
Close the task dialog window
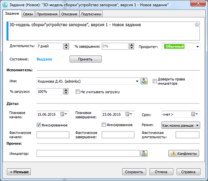(198, 3)
